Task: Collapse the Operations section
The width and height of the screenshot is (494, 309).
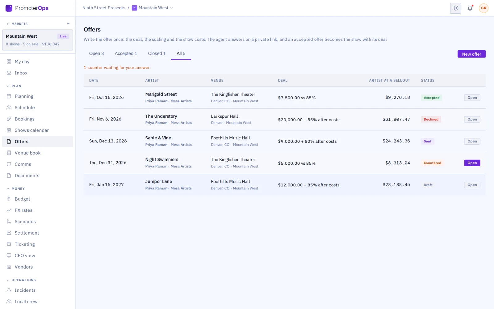Action: pyautogui.click(x=21, y=280)
